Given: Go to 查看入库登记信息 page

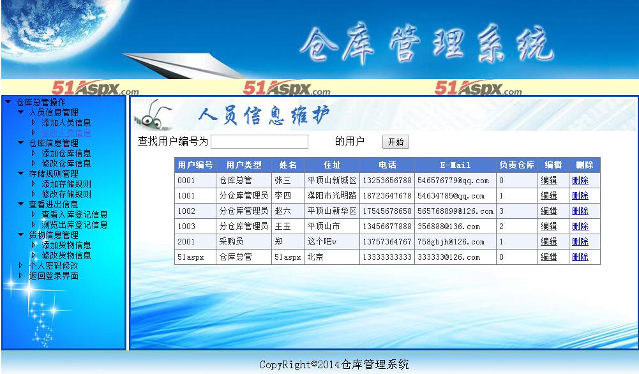Looking at the screenshot, I should tap(74, 214).
